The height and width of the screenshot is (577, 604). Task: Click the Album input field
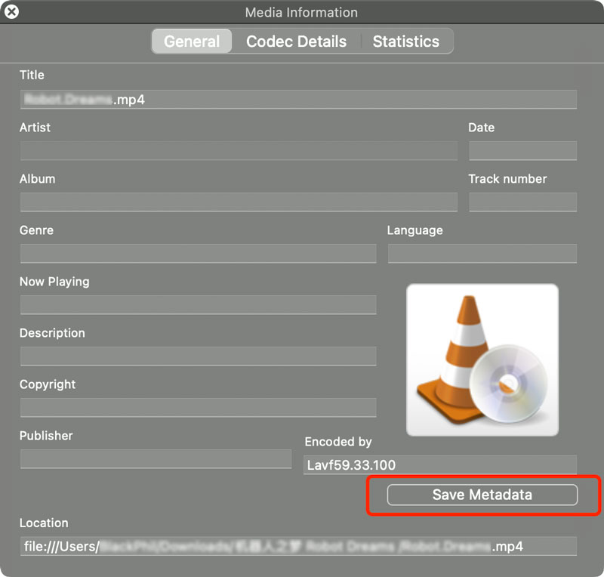(x=239, y=202)
